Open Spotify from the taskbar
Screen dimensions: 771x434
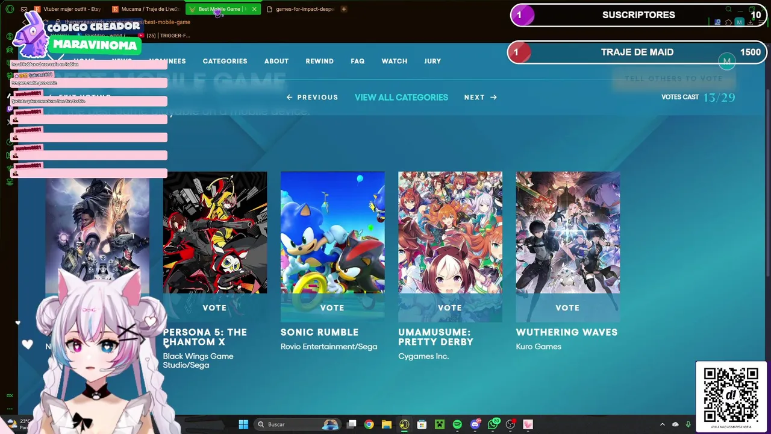pyautogui.click(x=457, y=424)
